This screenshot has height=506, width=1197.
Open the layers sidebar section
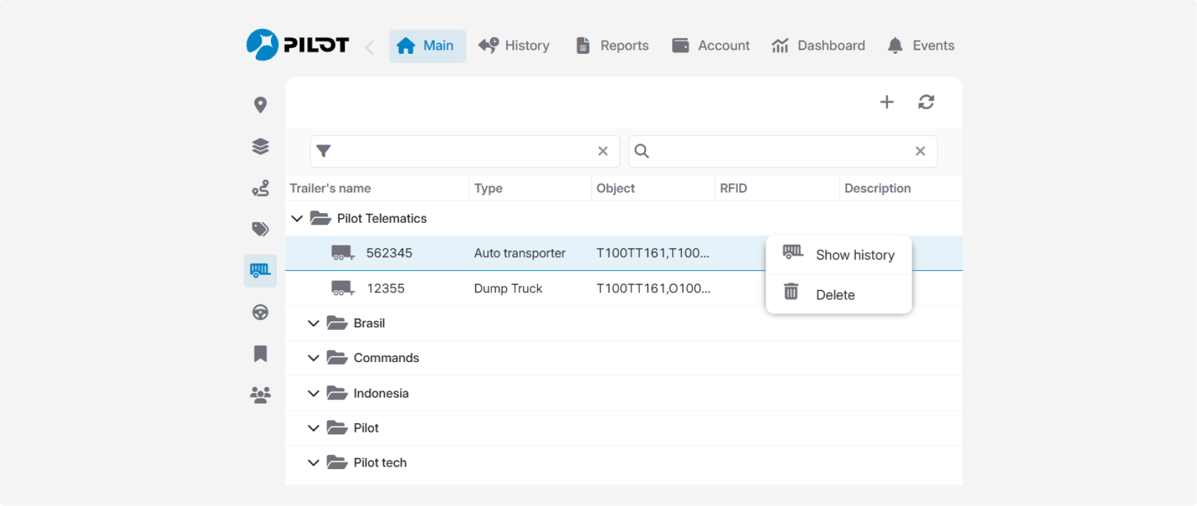pos(260,147)
